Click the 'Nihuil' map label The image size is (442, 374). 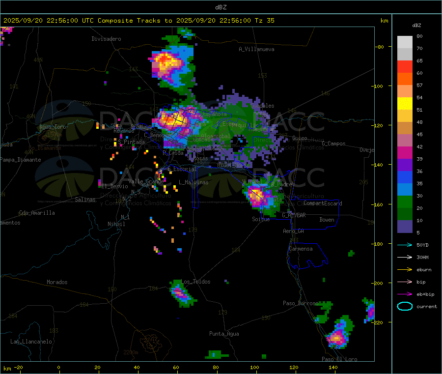tap(116, 224)
